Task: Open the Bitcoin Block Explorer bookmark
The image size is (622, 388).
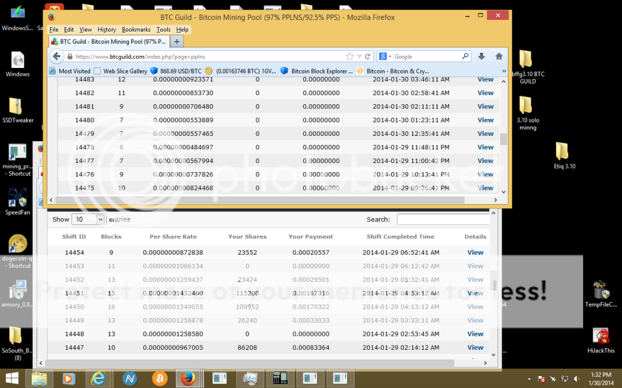Action: pos(316,72)
